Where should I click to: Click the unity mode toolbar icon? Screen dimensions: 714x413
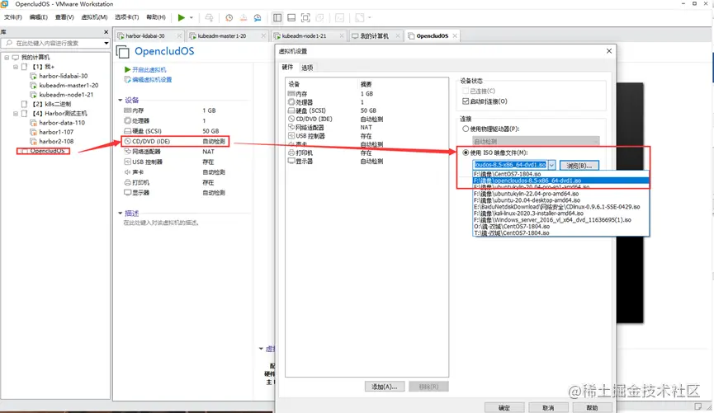pyautogui.click(x=319, y=18)
